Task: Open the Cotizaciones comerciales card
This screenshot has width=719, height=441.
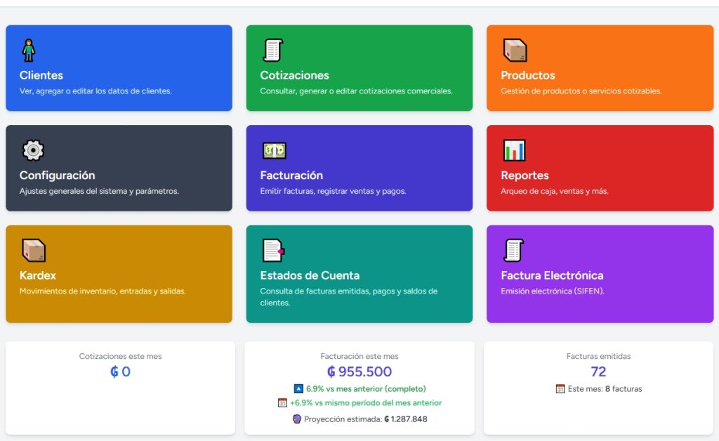Action: (359, 67)
